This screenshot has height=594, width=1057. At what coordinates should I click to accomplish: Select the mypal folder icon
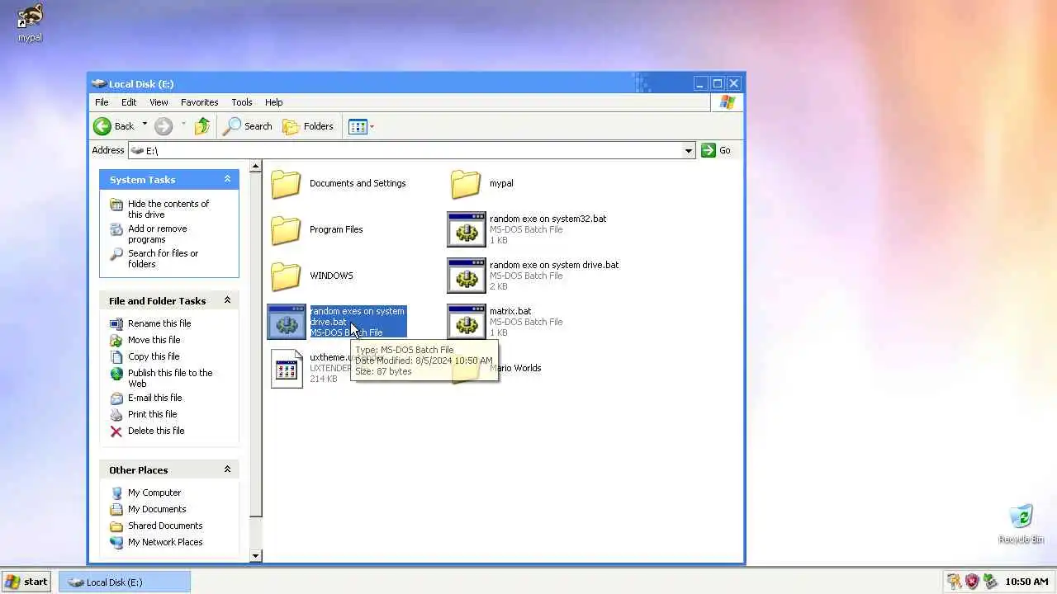pos(466,183)
